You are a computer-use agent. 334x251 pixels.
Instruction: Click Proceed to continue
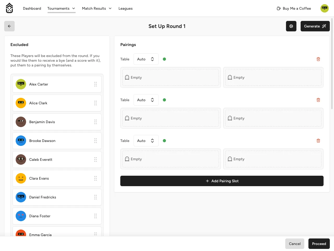tap(319, 244)
